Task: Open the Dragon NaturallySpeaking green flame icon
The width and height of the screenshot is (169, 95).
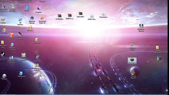Action: click(12, 6)
